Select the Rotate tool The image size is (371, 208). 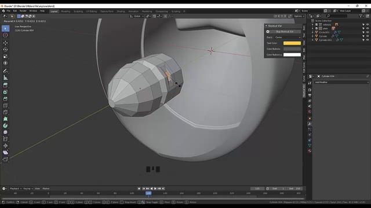tap(5, 50)
